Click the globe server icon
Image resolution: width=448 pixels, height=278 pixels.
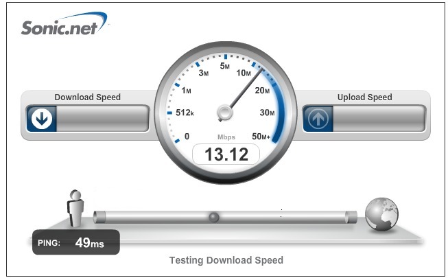(x=381, y=214)
